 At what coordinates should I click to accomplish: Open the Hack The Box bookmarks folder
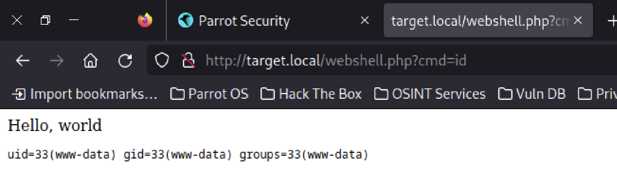point(311,94)
